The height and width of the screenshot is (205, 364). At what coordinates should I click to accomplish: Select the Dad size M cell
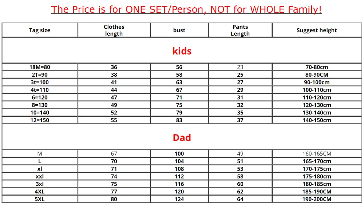(40, 153)
